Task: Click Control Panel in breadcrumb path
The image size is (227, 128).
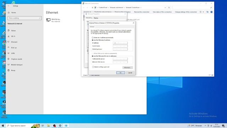Action: (x=103, y=7)
